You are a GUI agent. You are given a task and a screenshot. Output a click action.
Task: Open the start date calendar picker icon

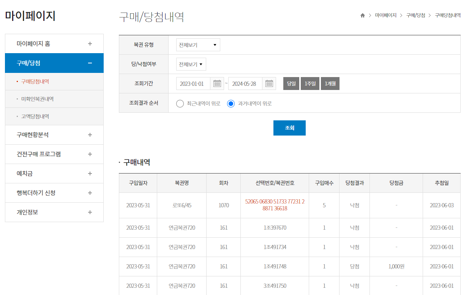217,84
